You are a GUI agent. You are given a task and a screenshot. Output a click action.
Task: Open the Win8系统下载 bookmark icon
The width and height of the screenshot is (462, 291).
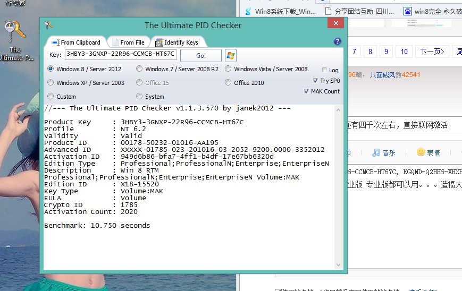click(248, 12)
